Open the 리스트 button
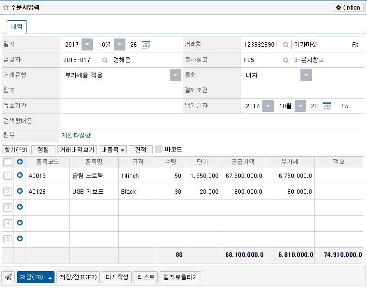Viewport: 367px width, 288px height. tap(146, 277)
